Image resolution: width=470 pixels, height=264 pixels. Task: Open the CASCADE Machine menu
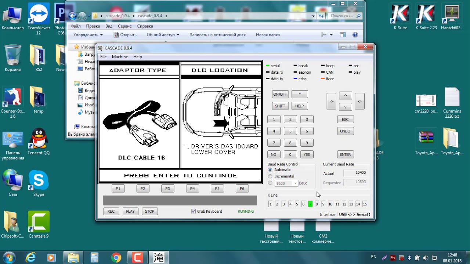click(x=120, y=57)
